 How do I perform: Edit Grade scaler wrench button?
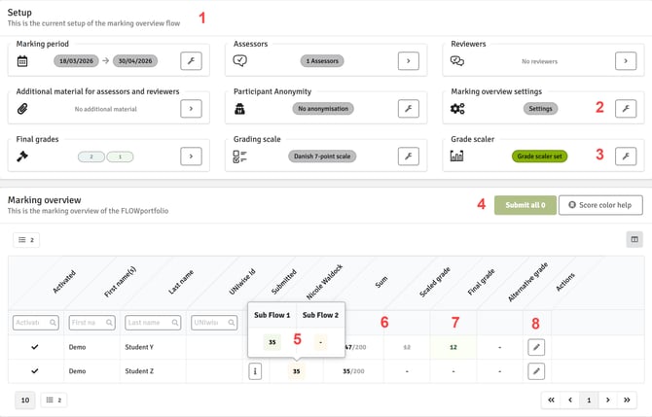coord(626,156)
